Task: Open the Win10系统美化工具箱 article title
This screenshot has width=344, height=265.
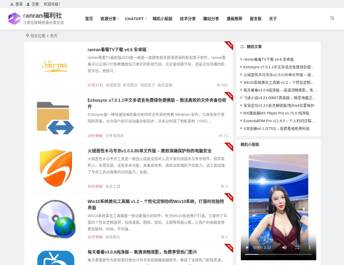Action: tap(156, 205)
